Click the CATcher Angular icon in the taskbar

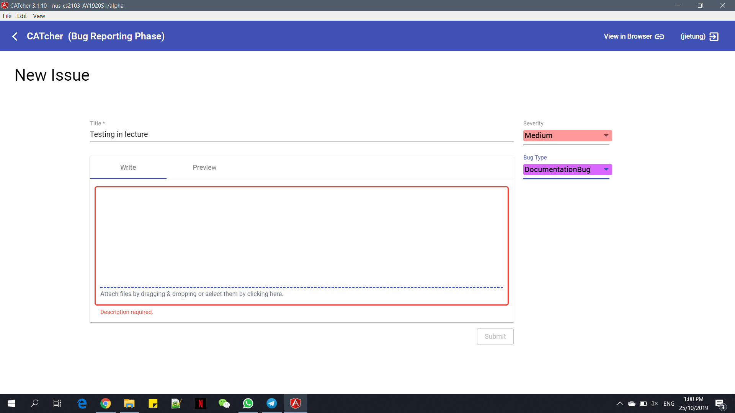click(x=296, y=403)
